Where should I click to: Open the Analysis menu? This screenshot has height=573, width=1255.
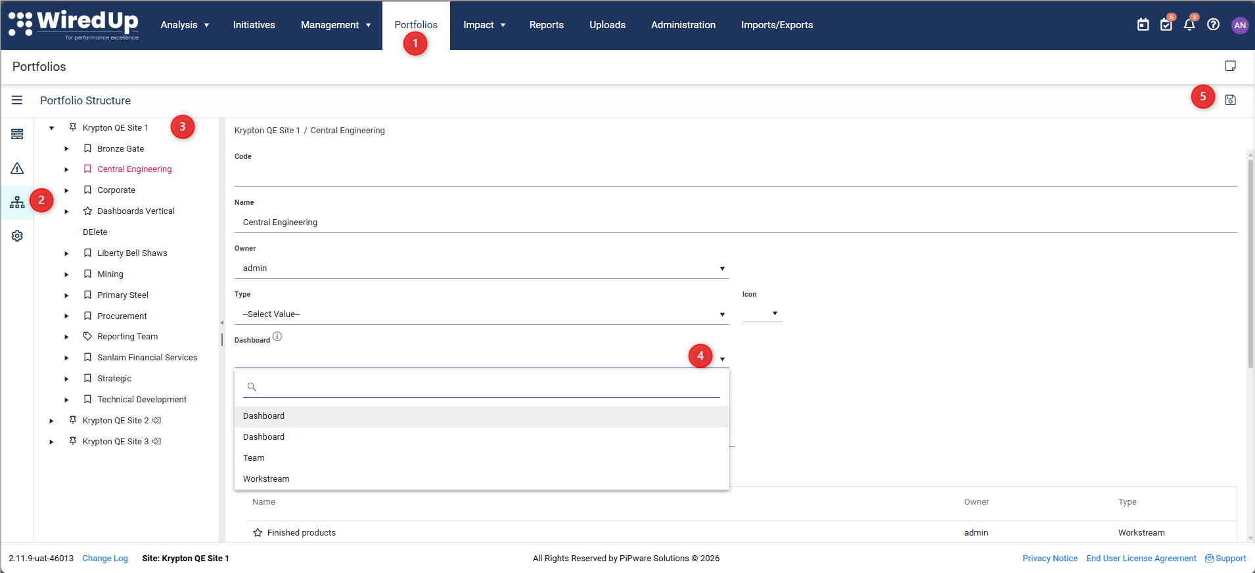[x=185, y=25]
